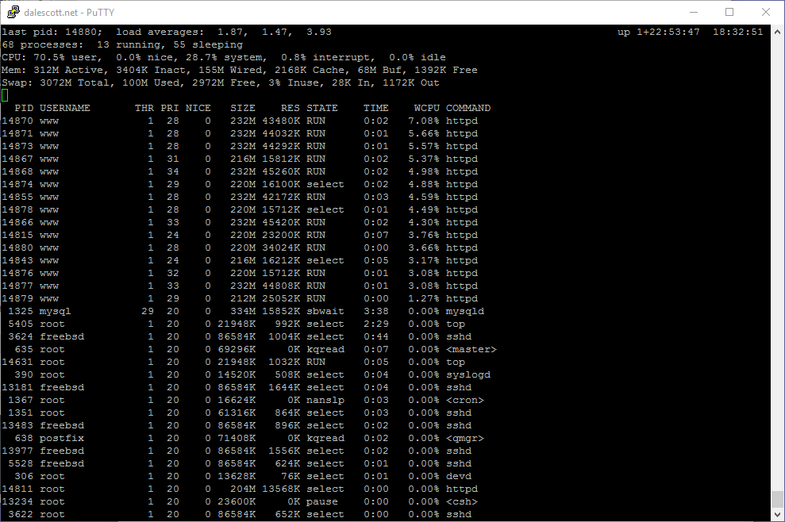Click the 'nanslp' state value

(x=325, y=400)
